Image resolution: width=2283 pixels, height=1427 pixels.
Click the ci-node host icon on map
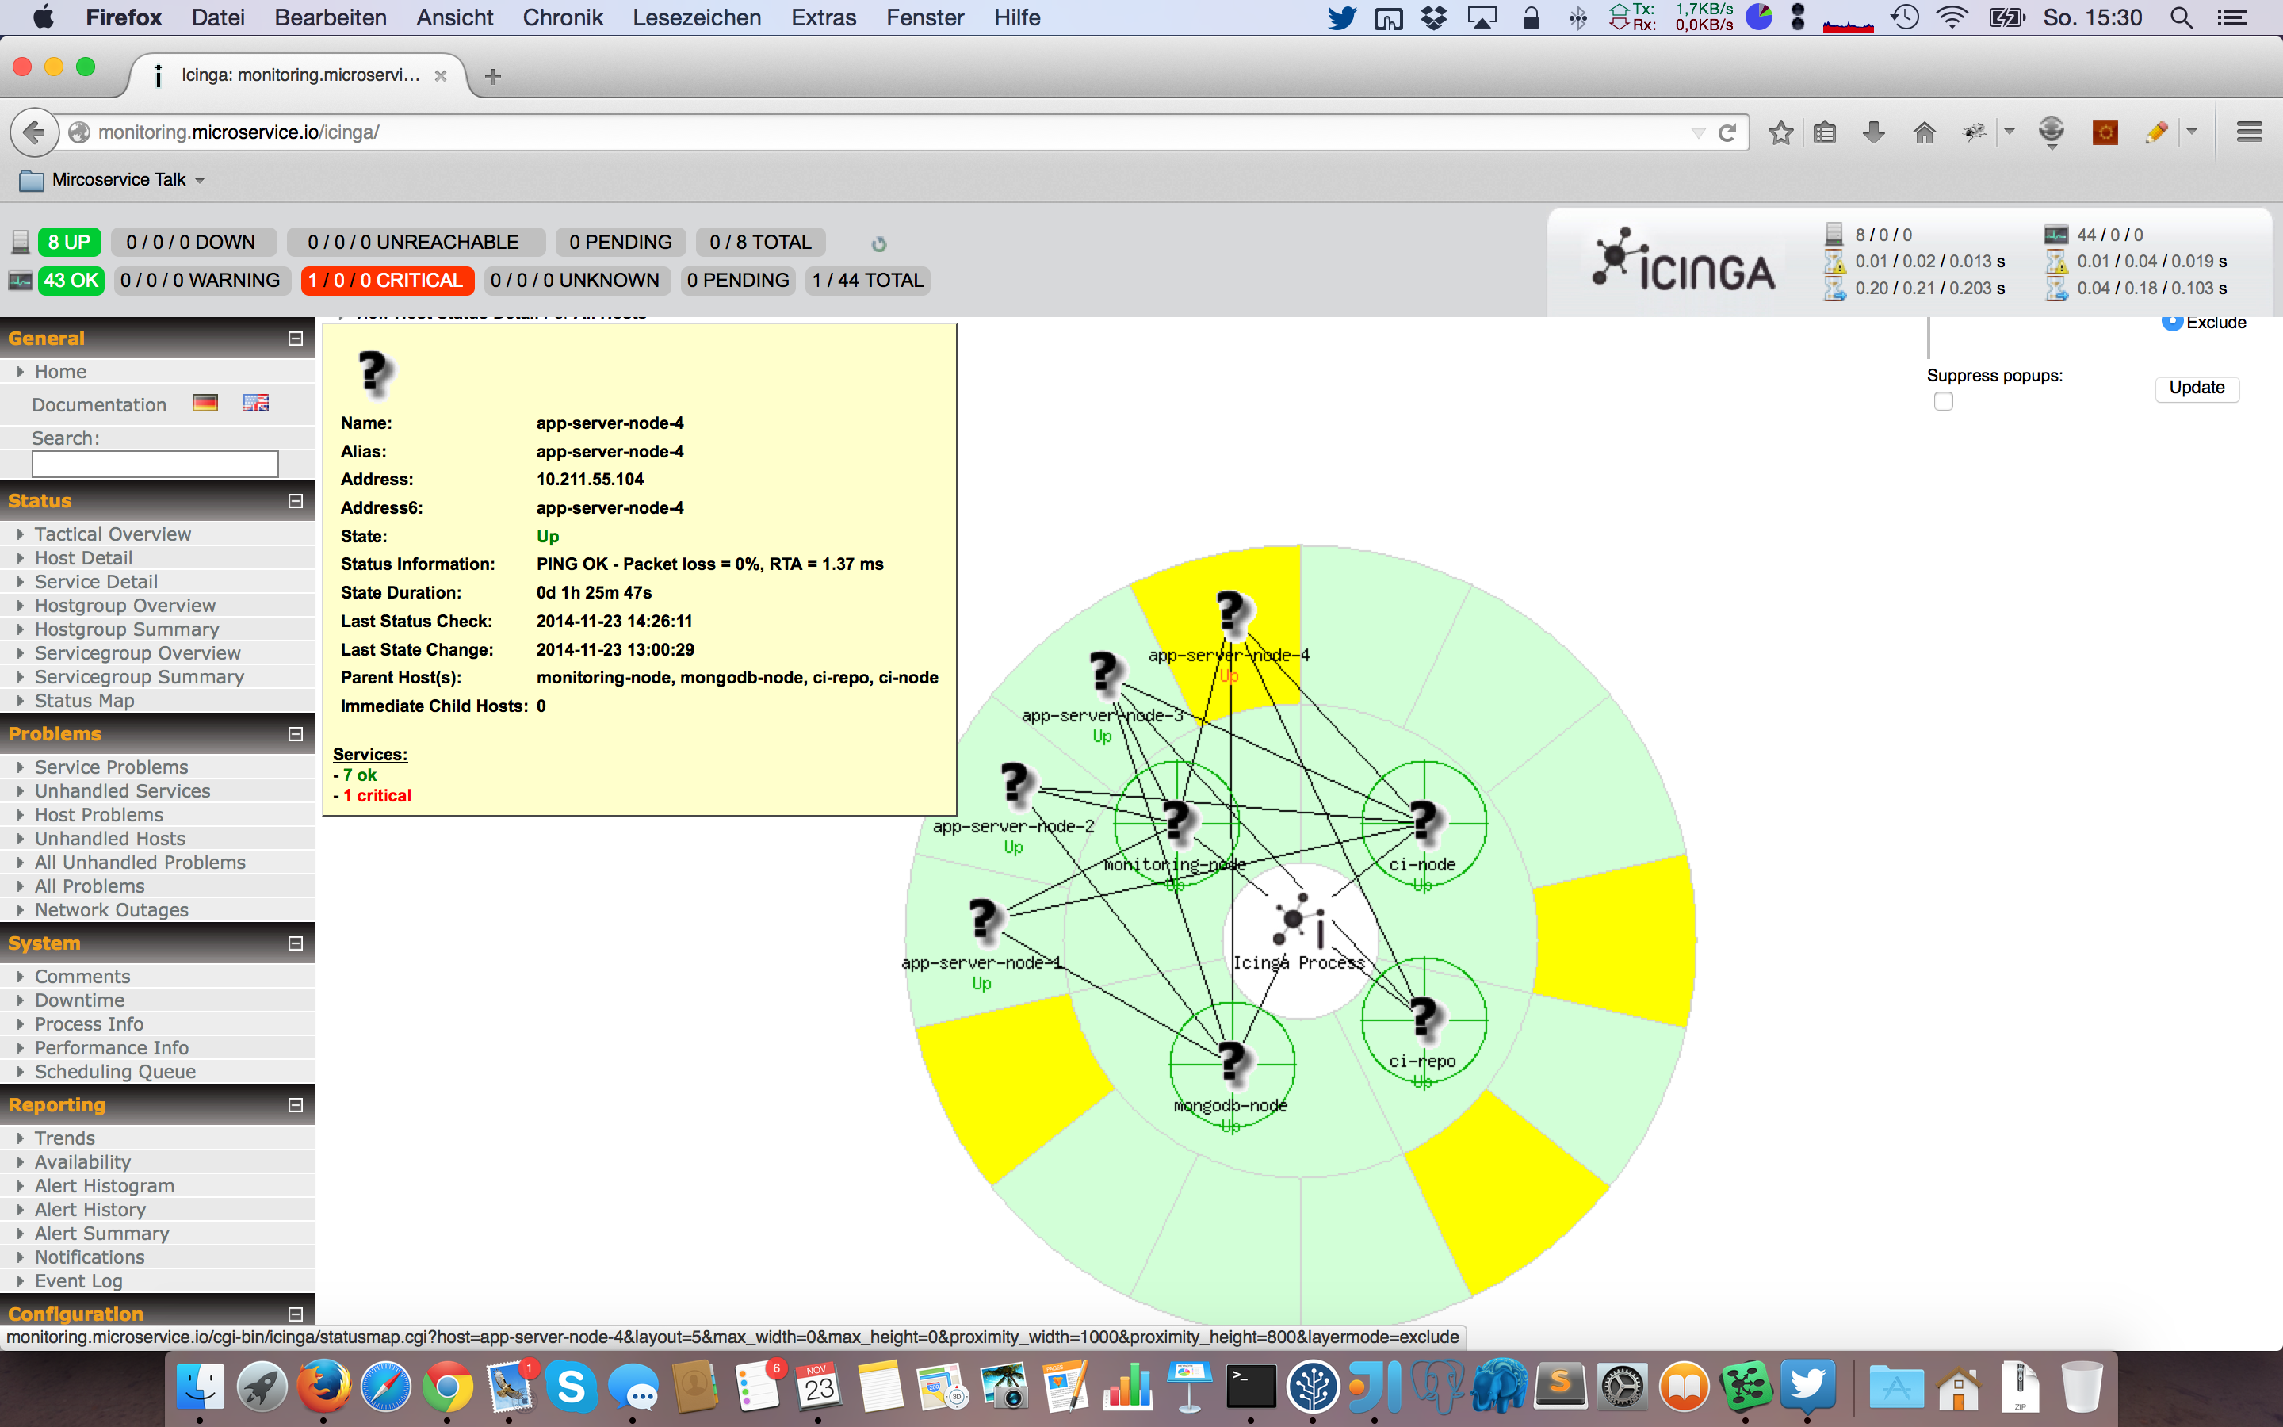(x=1424, y=821)
